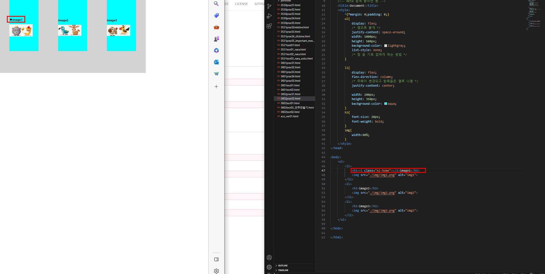The width and height of the screenshot is (545, 274).
Task: Click the image1 animal thumbnail
Action: [21, 30]
